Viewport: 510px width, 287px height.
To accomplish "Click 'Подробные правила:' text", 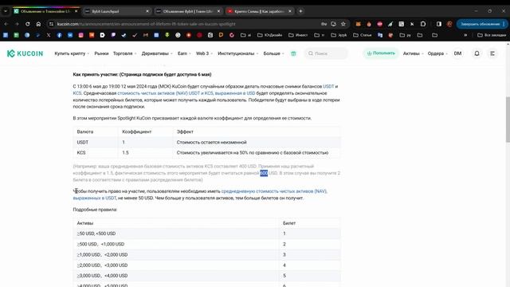I will pos(95,210).
